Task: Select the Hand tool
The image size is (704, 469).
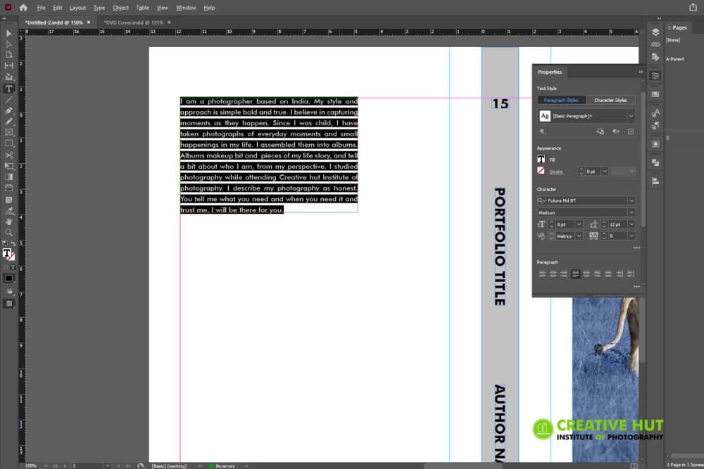Action: (8, 222)
